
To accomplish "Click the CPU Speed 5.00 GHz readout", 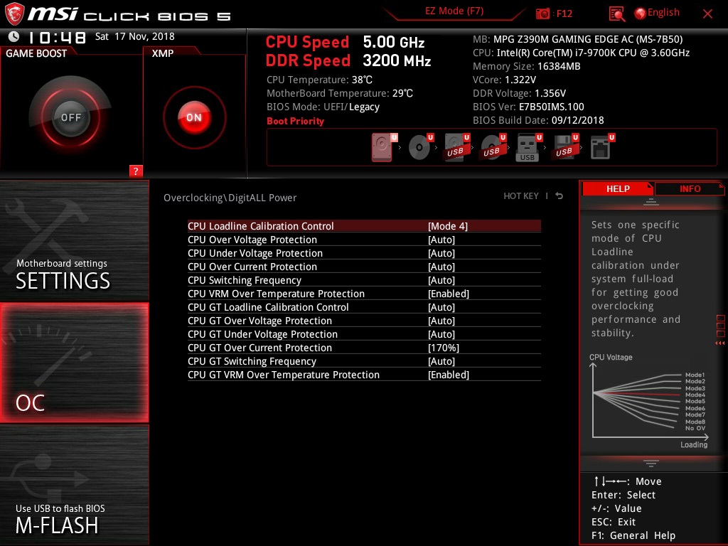I will coord(345,42).
